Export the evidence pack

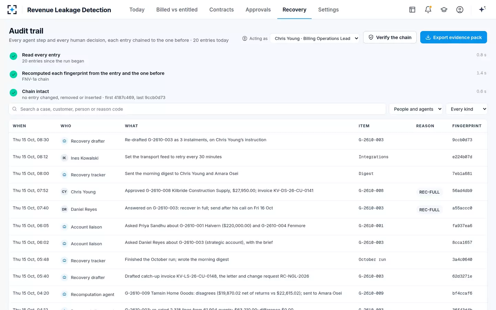(454, 37)
